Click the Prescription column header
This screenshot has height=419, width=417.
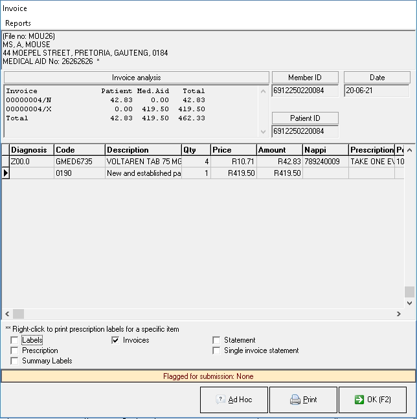tap(372, 150)
